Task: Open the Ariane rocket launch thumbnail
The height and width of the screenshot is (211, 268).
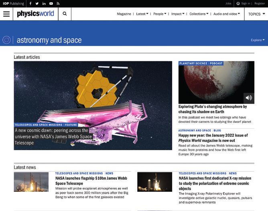Action: pyautogui.click(x=31, y=182)
